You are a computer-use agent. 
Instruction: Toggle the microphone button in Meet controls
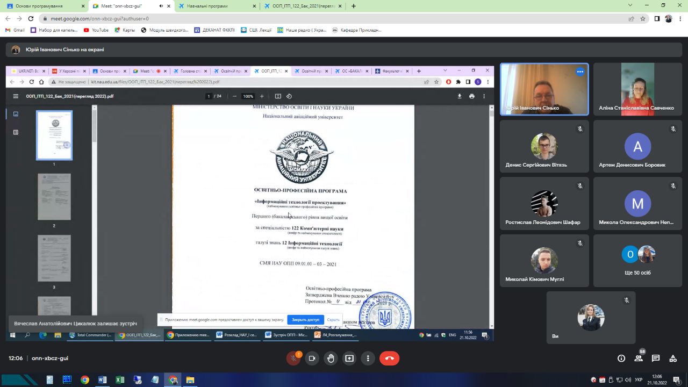click(x=293, y=359)
